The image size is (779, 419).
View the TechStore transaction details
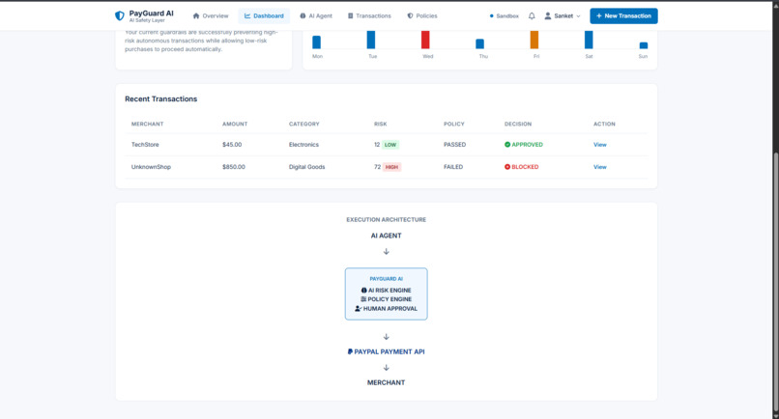click(599, 145)
